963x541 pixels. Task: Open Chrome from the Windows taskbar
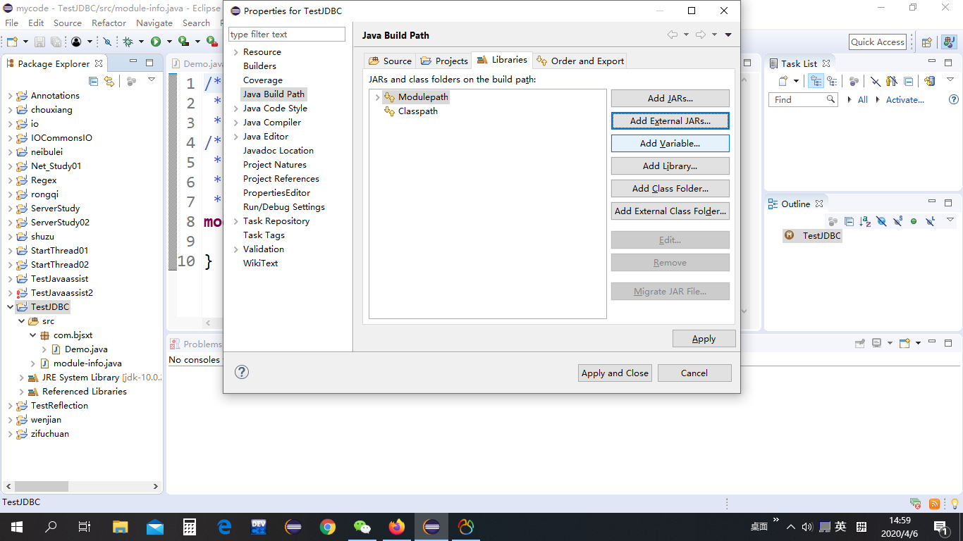pos(328,526)
